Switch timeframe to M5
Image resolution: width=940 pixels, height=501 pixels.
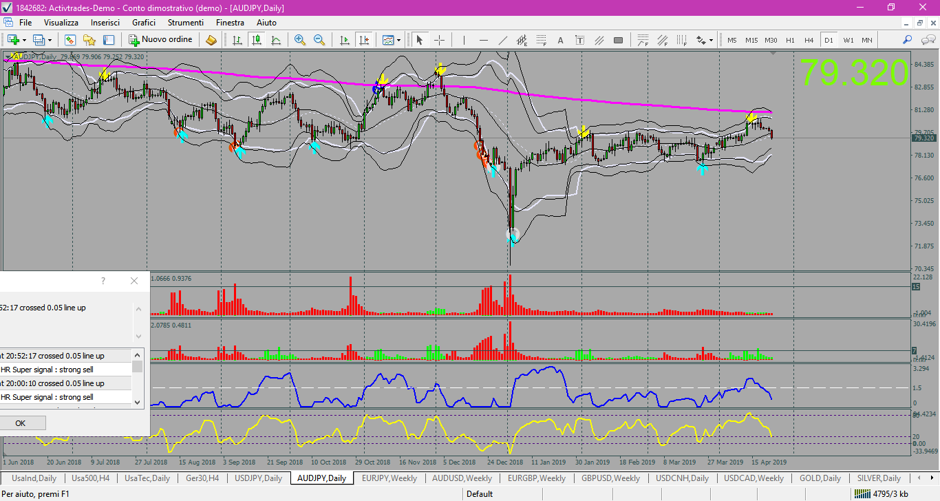(732, 40)
